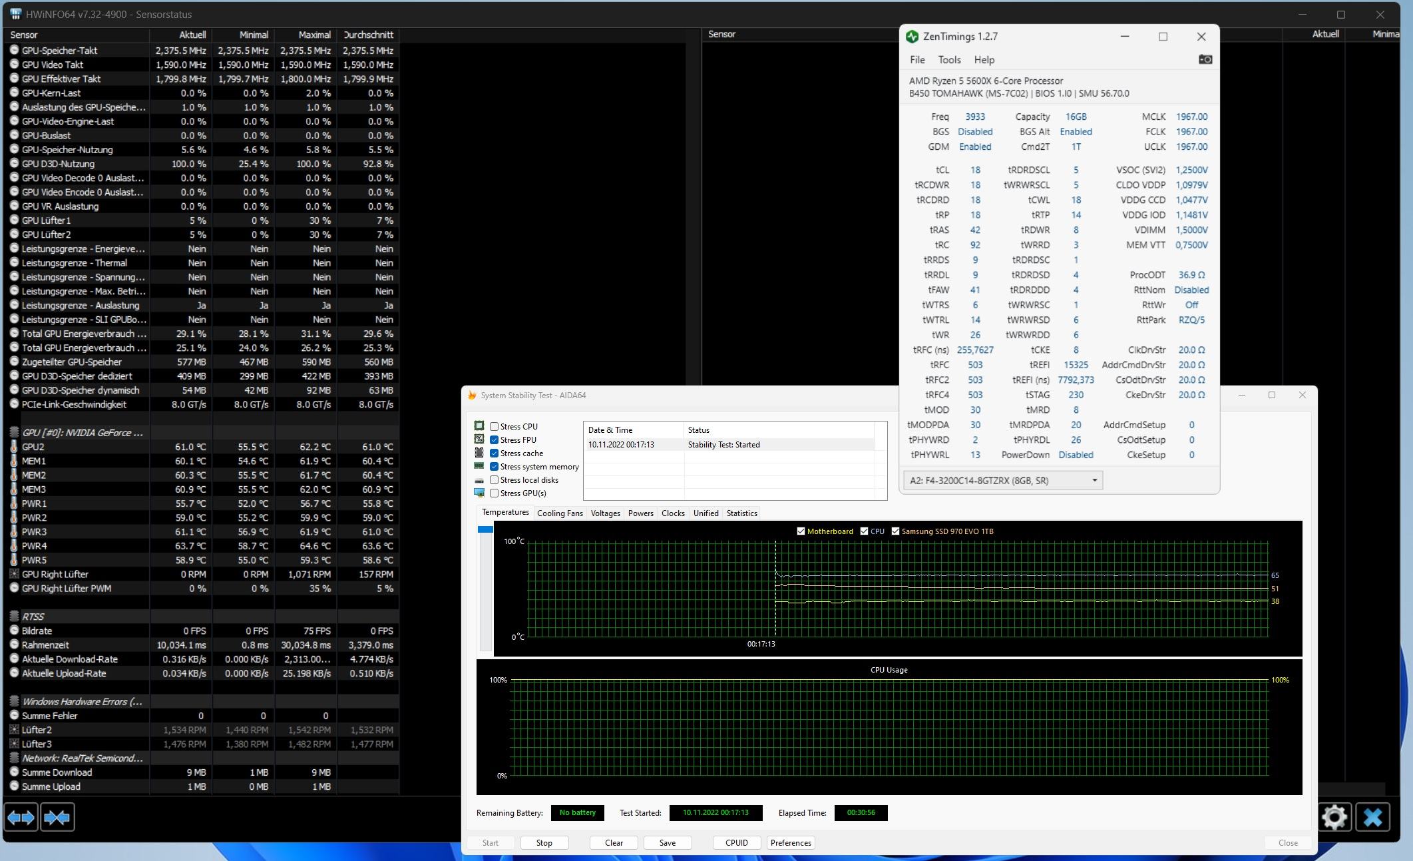Open HWiNFO settings gear icon
1413x861 pixels.
[1334, 817]
